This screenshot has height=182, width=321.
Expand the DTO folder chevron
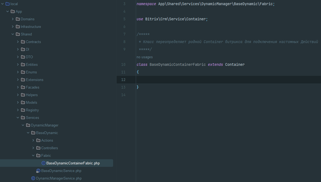pyautogui.click(x=18, y=57)
